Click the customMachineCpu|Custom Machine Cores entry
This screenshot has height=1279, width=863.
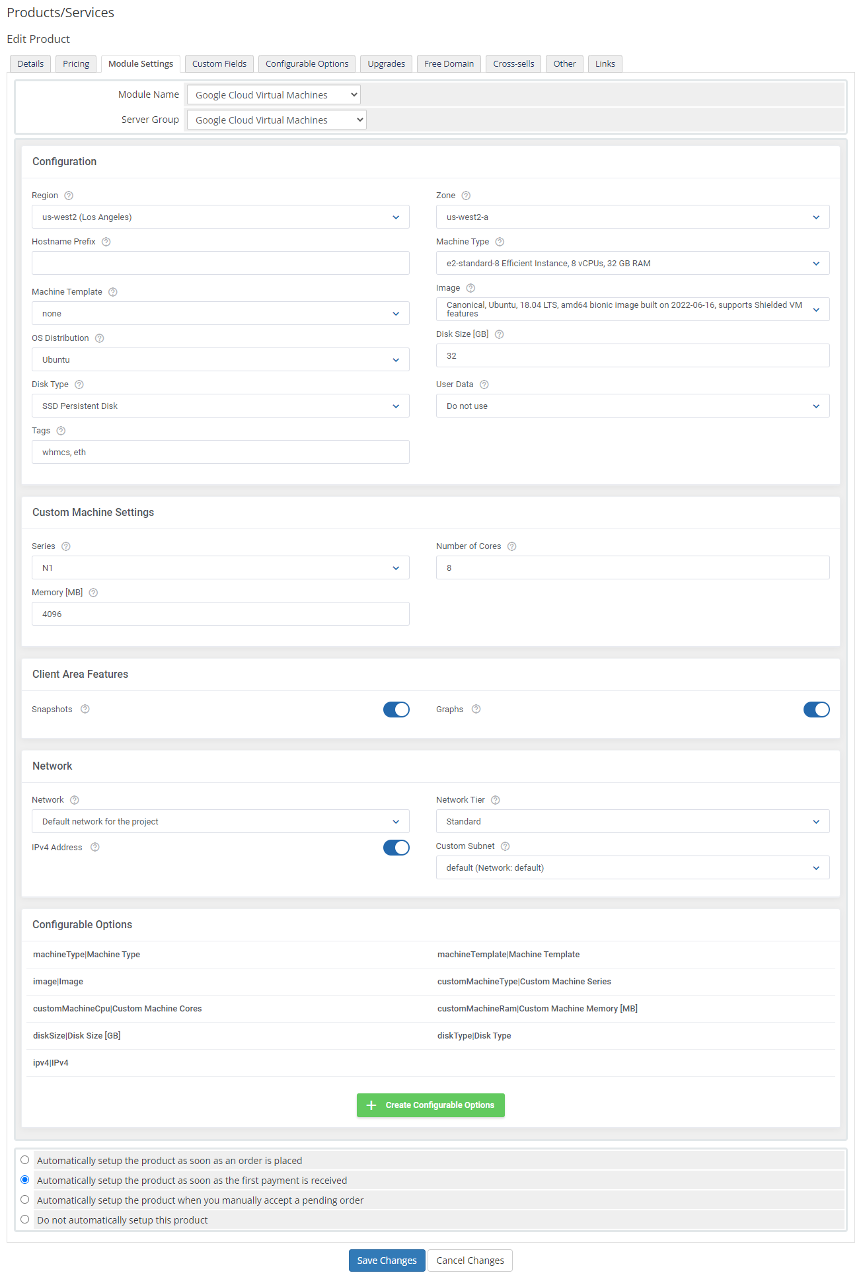(x=118, y=1009)
